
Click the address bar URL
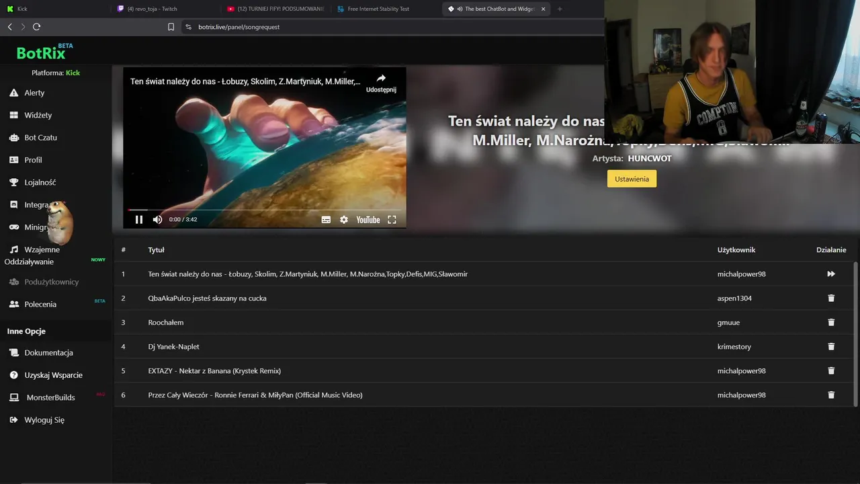click(239, 27)
